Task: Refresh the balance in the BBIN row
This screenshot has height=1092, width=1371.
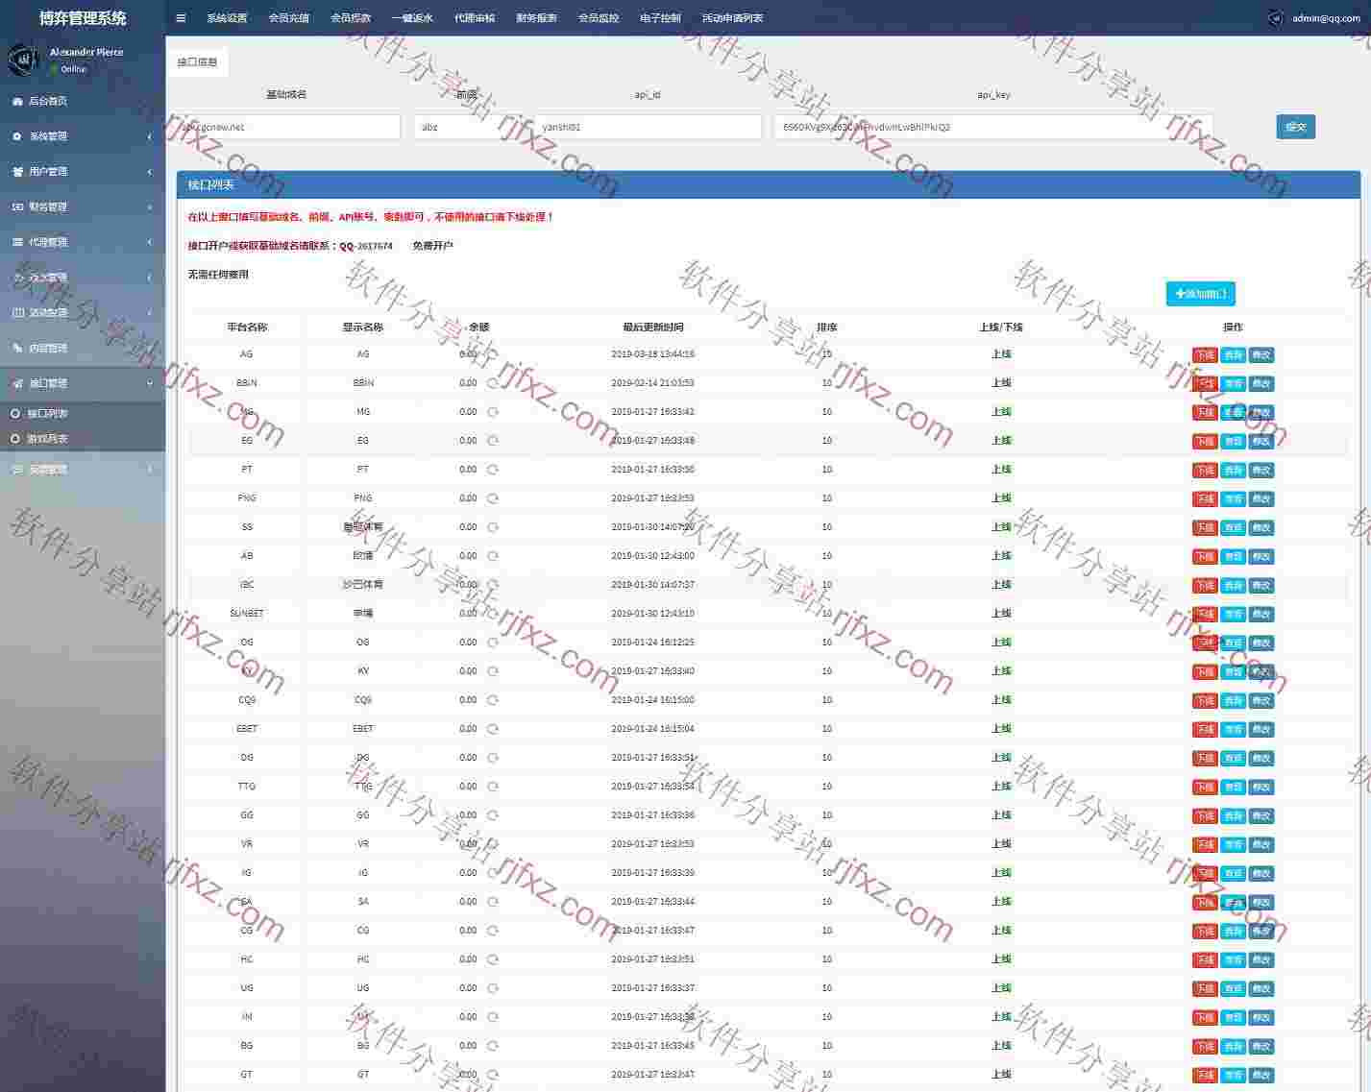Action: 493,383
